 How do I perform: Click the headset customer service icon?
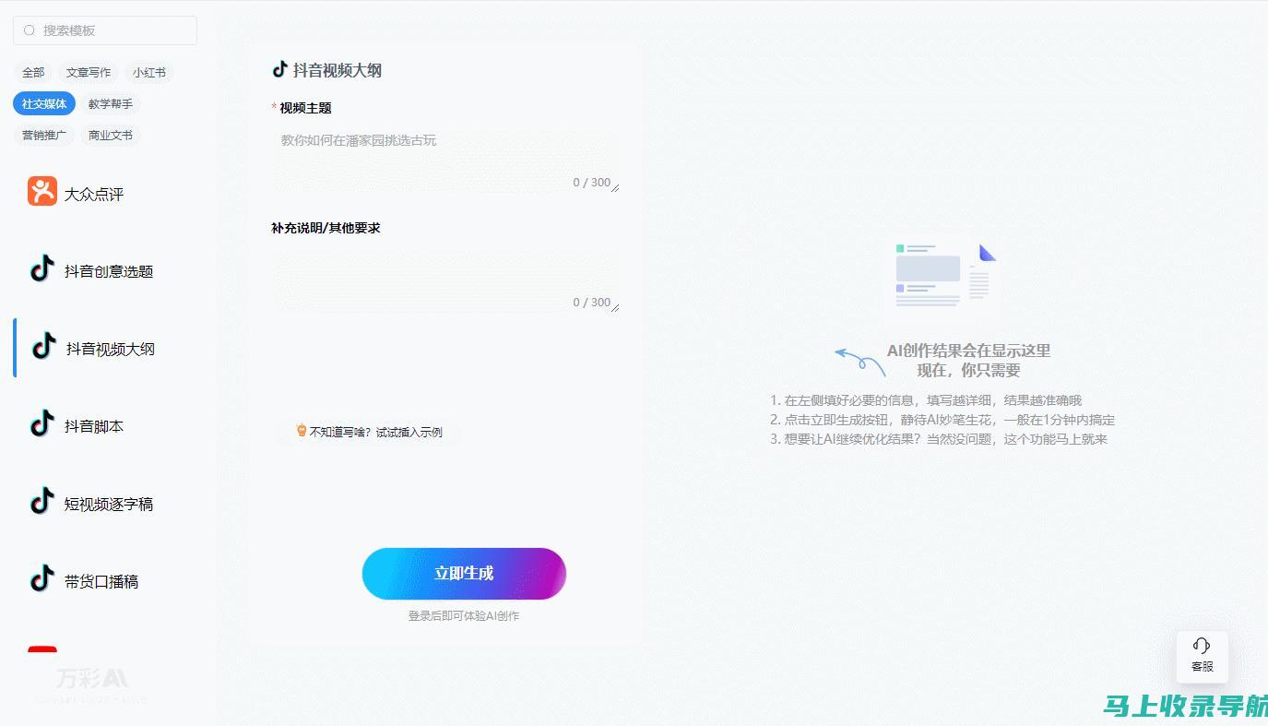point(1202,646)
